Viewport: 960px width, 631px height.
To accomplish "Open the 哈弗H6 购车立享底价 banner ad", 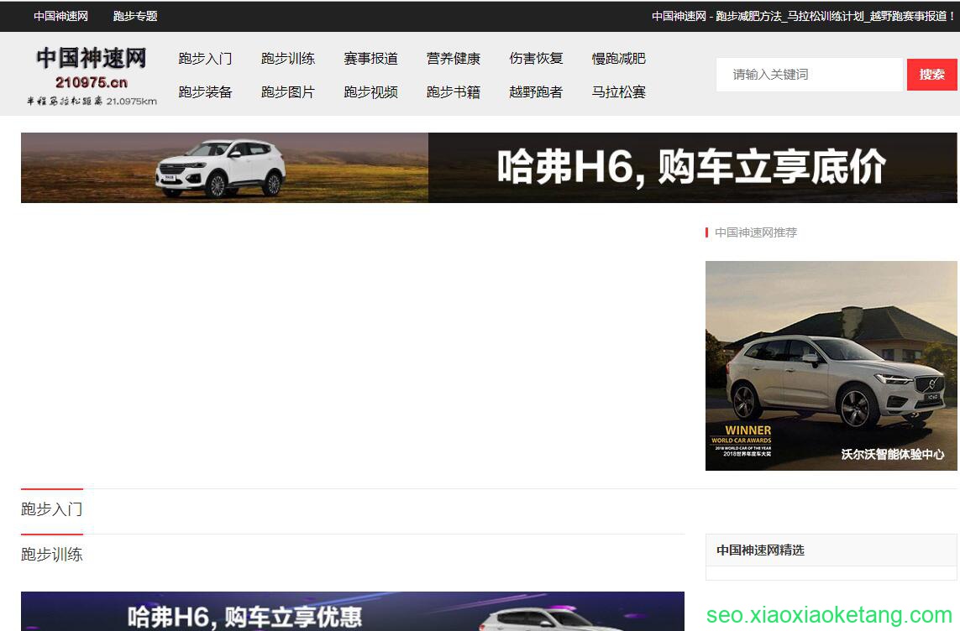I will coord(489,168).
